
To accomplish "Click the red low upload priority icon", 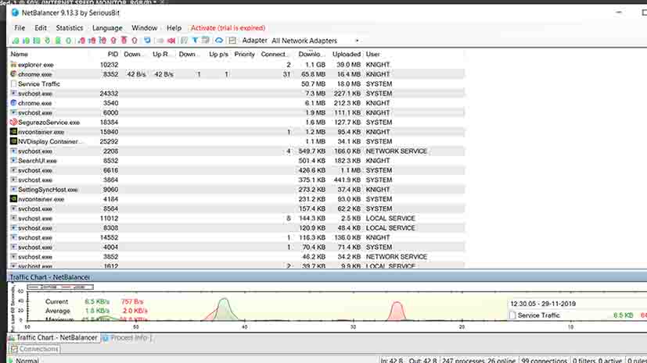I will (81, 41).
